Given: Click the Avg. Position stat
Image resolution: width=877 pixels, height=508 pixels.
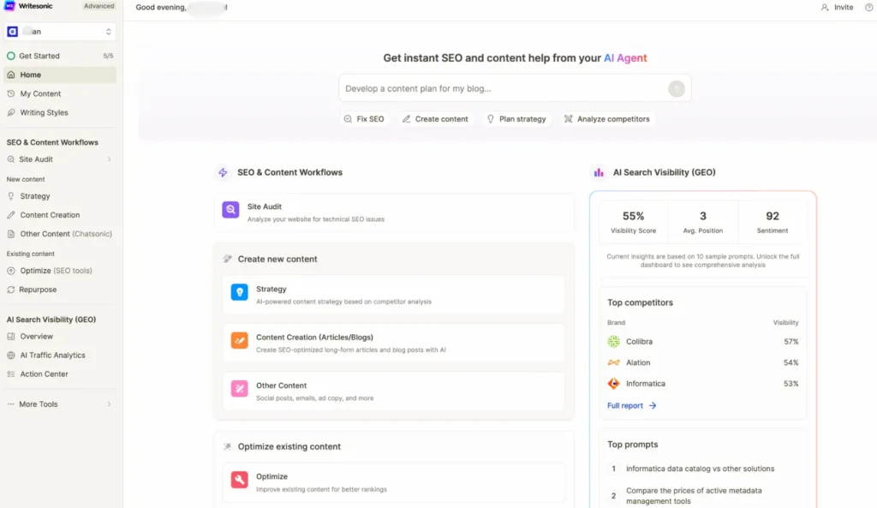Looking at the screenshot, I should [702, 222].
